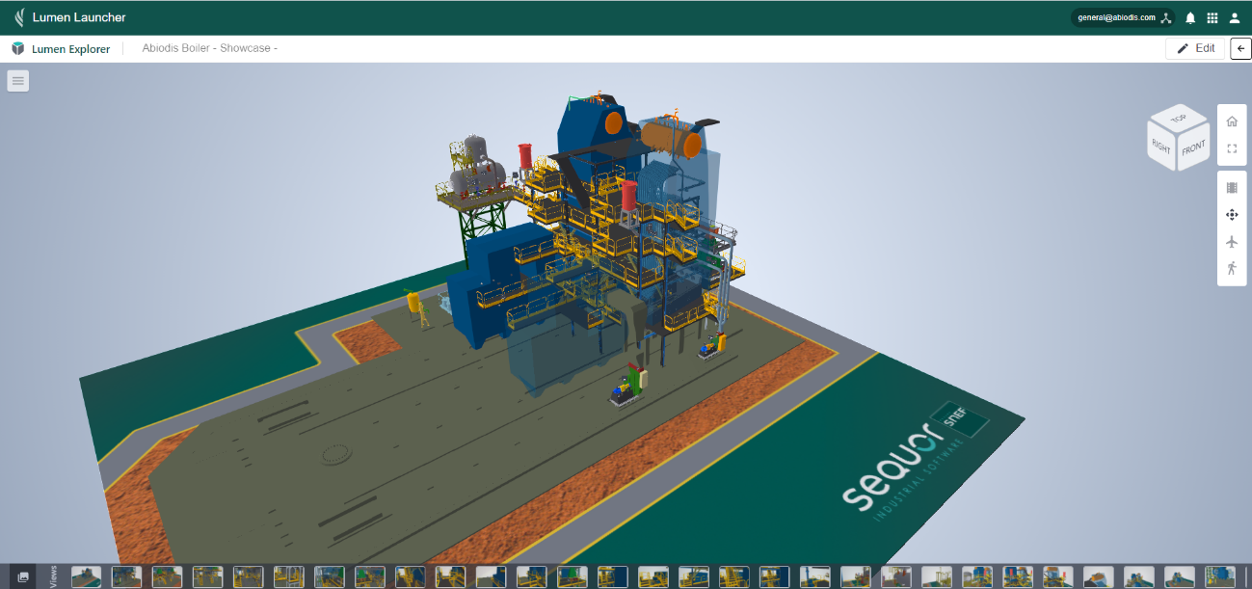
Task: Select the yellow worker figure left of boiler
Action: pos(416,308)
